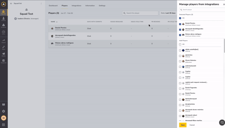Viewport: 225px width, 128px height.
Task: Open the KPIs gauge icon
Action: pos(3,32)
